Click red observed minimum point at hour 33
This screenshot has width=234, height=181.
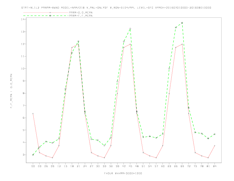(104, 158)
